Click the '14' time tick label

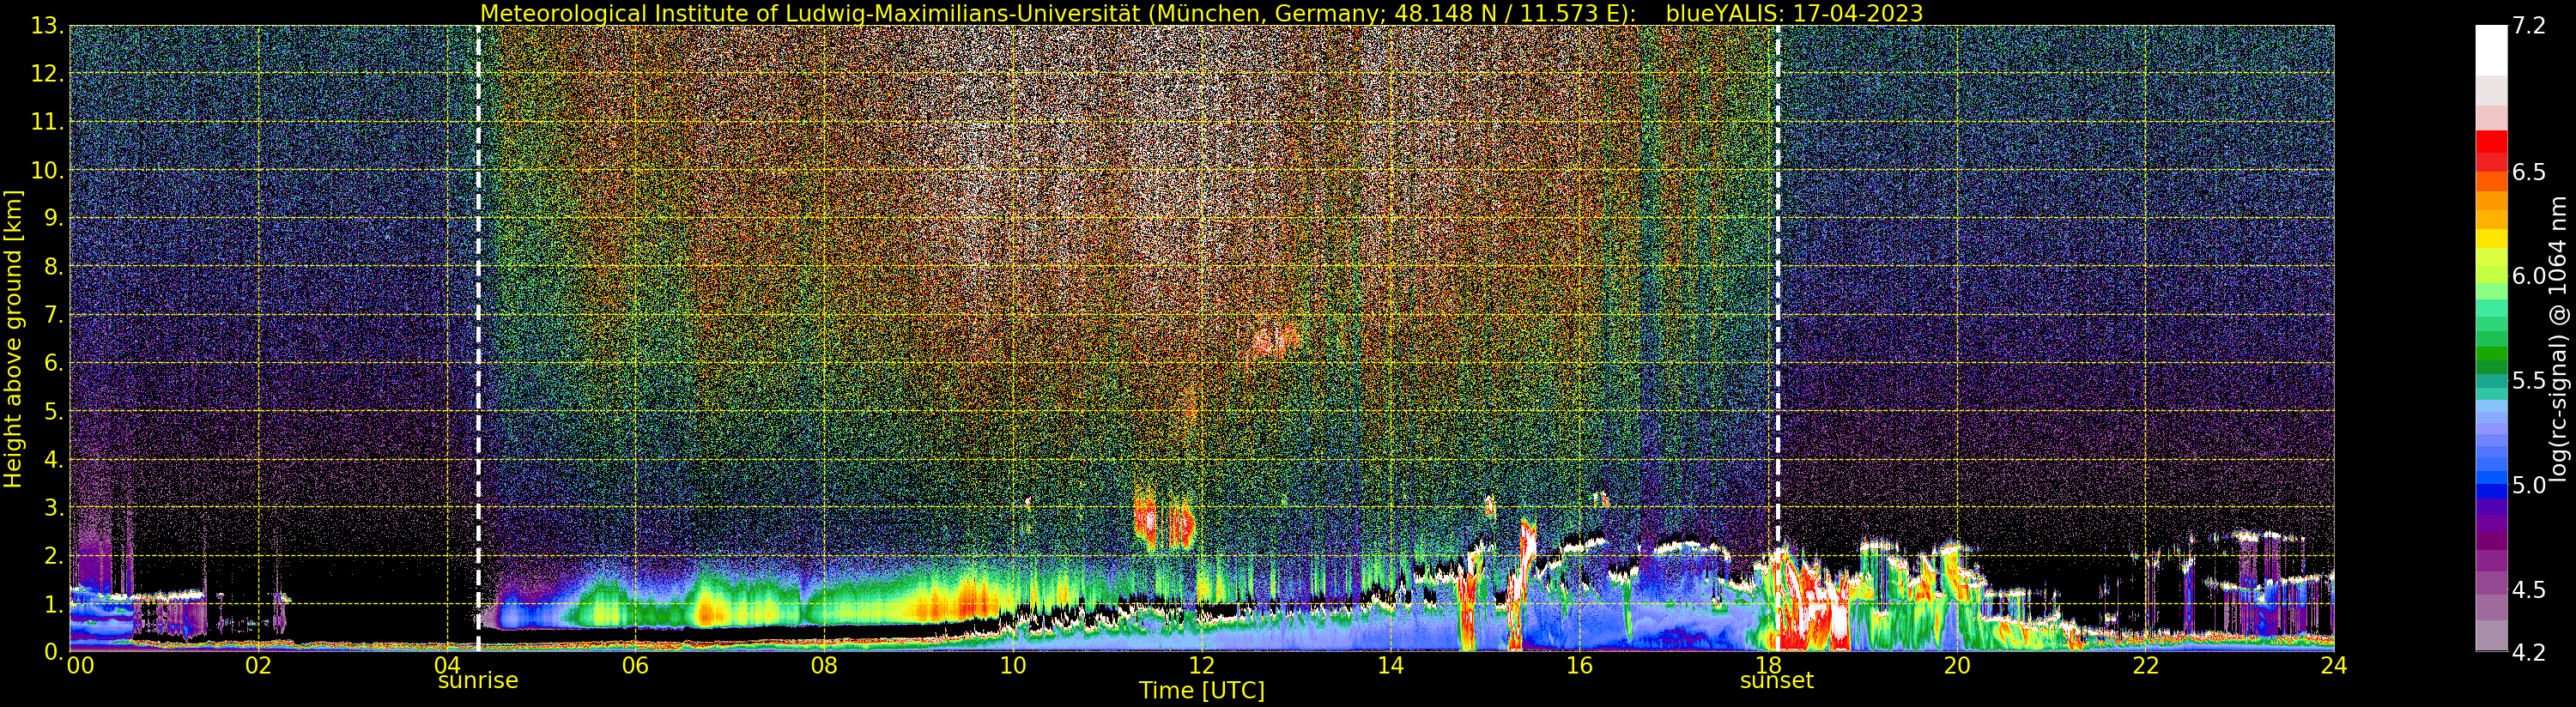pos(1390,666)
